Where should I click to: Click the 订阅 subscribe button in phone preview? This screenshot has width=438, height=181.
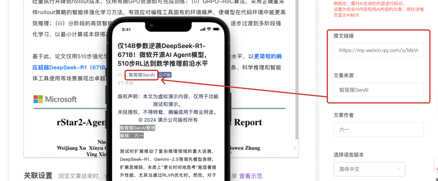[165, 75]
